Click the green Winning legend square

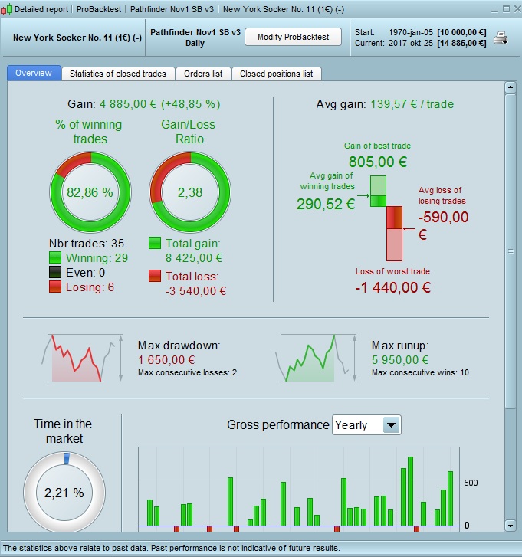point(55,258)
